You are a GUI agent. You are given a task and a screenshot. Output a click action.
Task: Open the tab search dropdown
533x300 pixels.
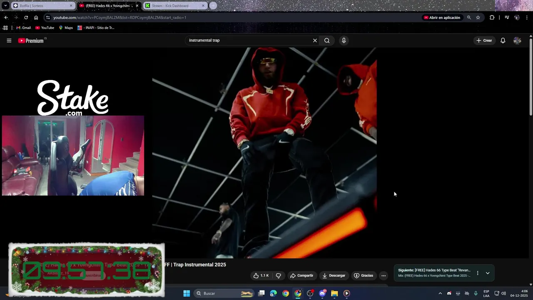click(6, 6)
